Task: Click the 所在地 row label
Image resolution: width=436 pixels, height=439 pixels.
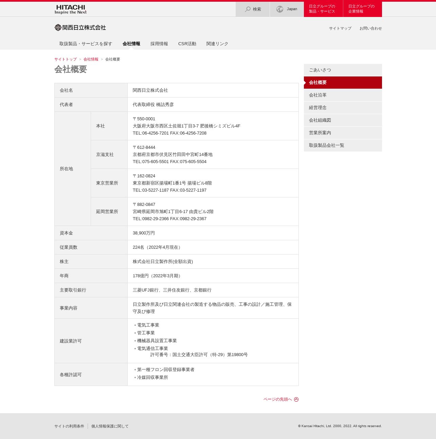Action: [x=73, y=169]
